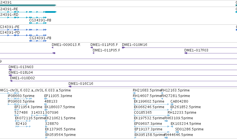237x139 pixels.
Task: Click the SD01286.5prime EST arrow
Action: coord(177,132)
